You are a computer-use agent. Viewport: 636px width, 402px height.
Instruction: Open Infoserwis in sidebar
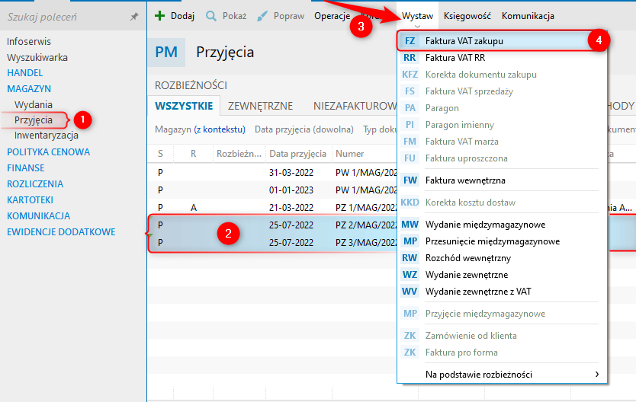point(29,42)
